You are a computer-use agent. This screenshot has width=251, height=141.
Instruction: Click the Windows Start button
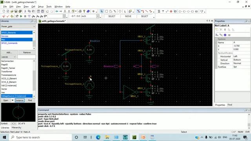click(x=4, y=137)
